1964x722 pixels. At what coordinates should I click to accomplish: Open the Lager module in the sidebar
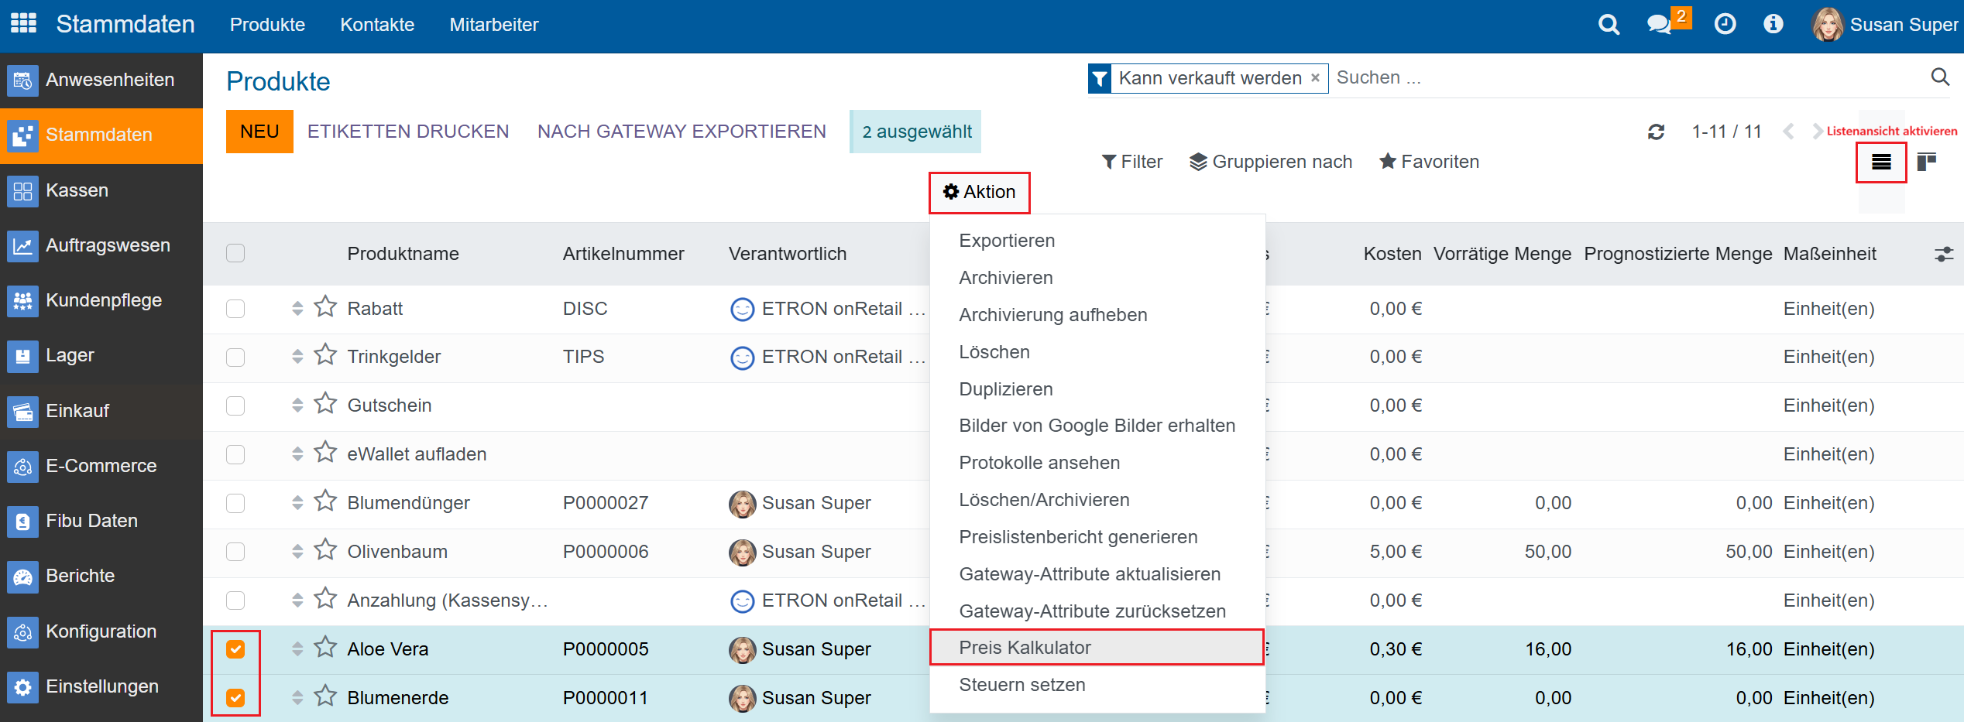click(x=71, y=355)
